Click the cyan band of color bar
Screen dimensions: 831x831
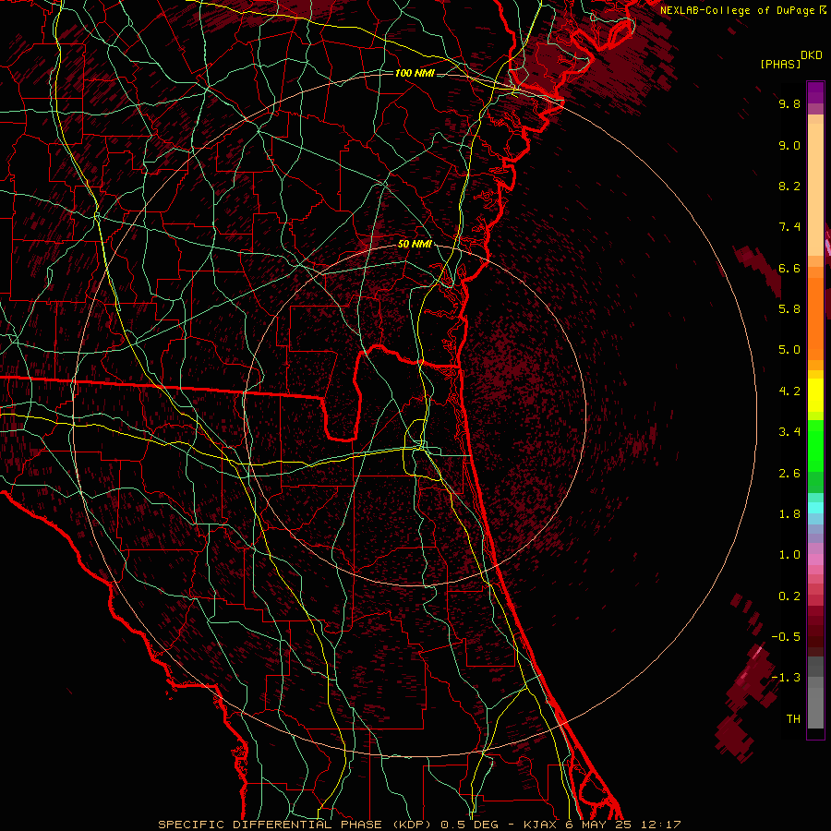[x=815, y=508]
